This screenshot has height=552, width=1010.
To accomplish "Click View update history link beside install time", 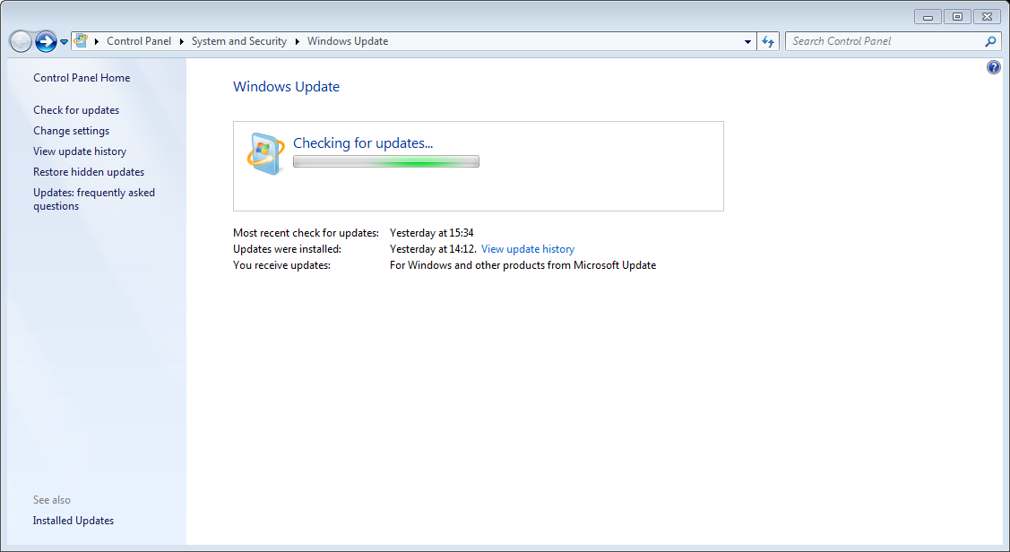I will pyautogui.click(x=528, y=249).
